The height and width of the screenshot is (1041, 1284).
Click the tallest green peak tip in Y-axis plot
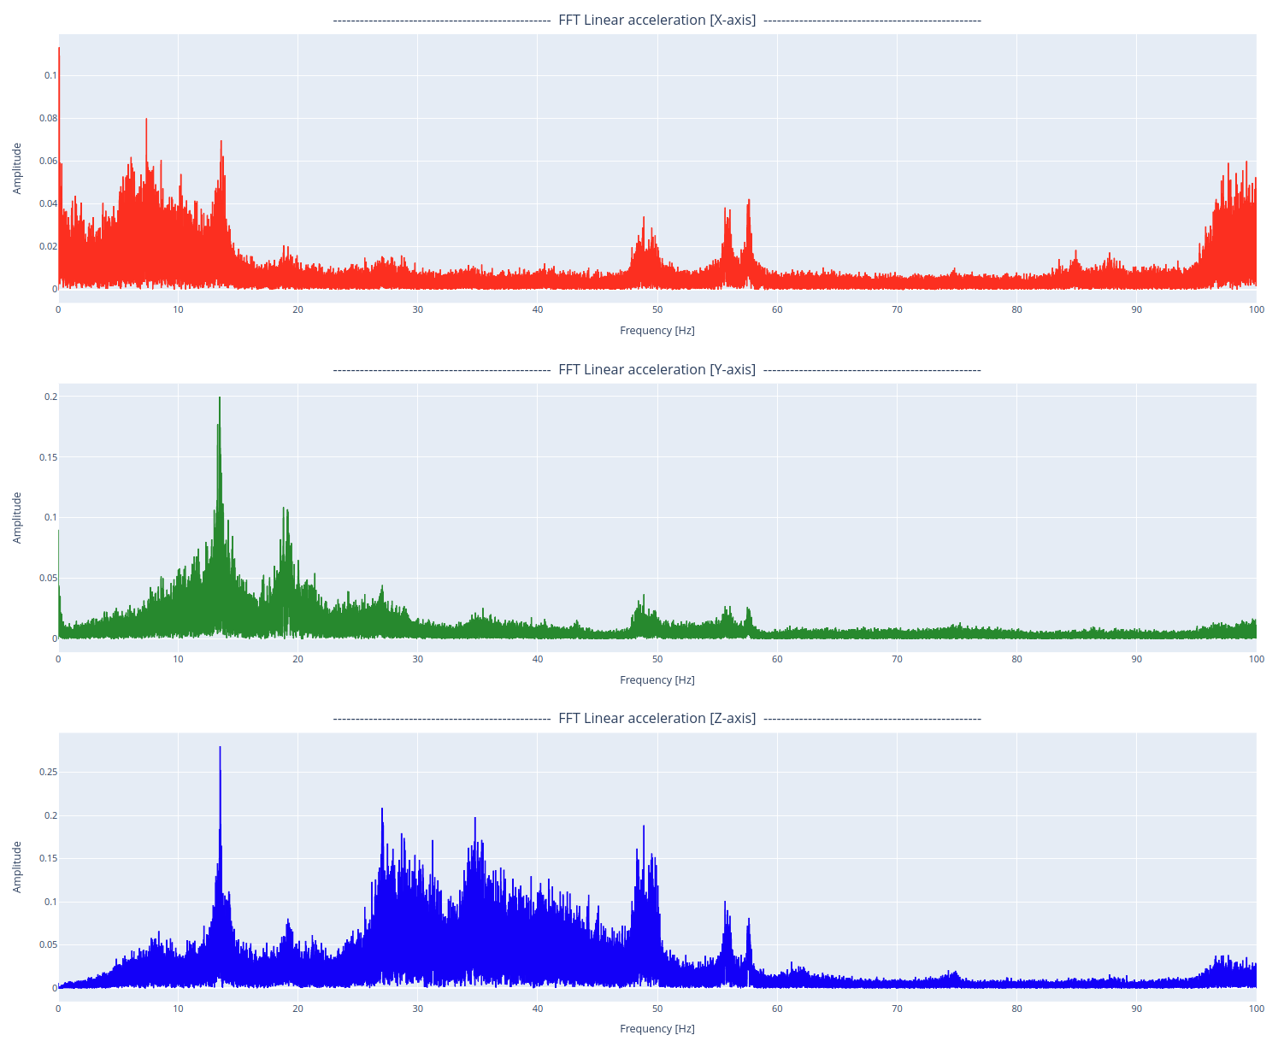coord(220,398)
